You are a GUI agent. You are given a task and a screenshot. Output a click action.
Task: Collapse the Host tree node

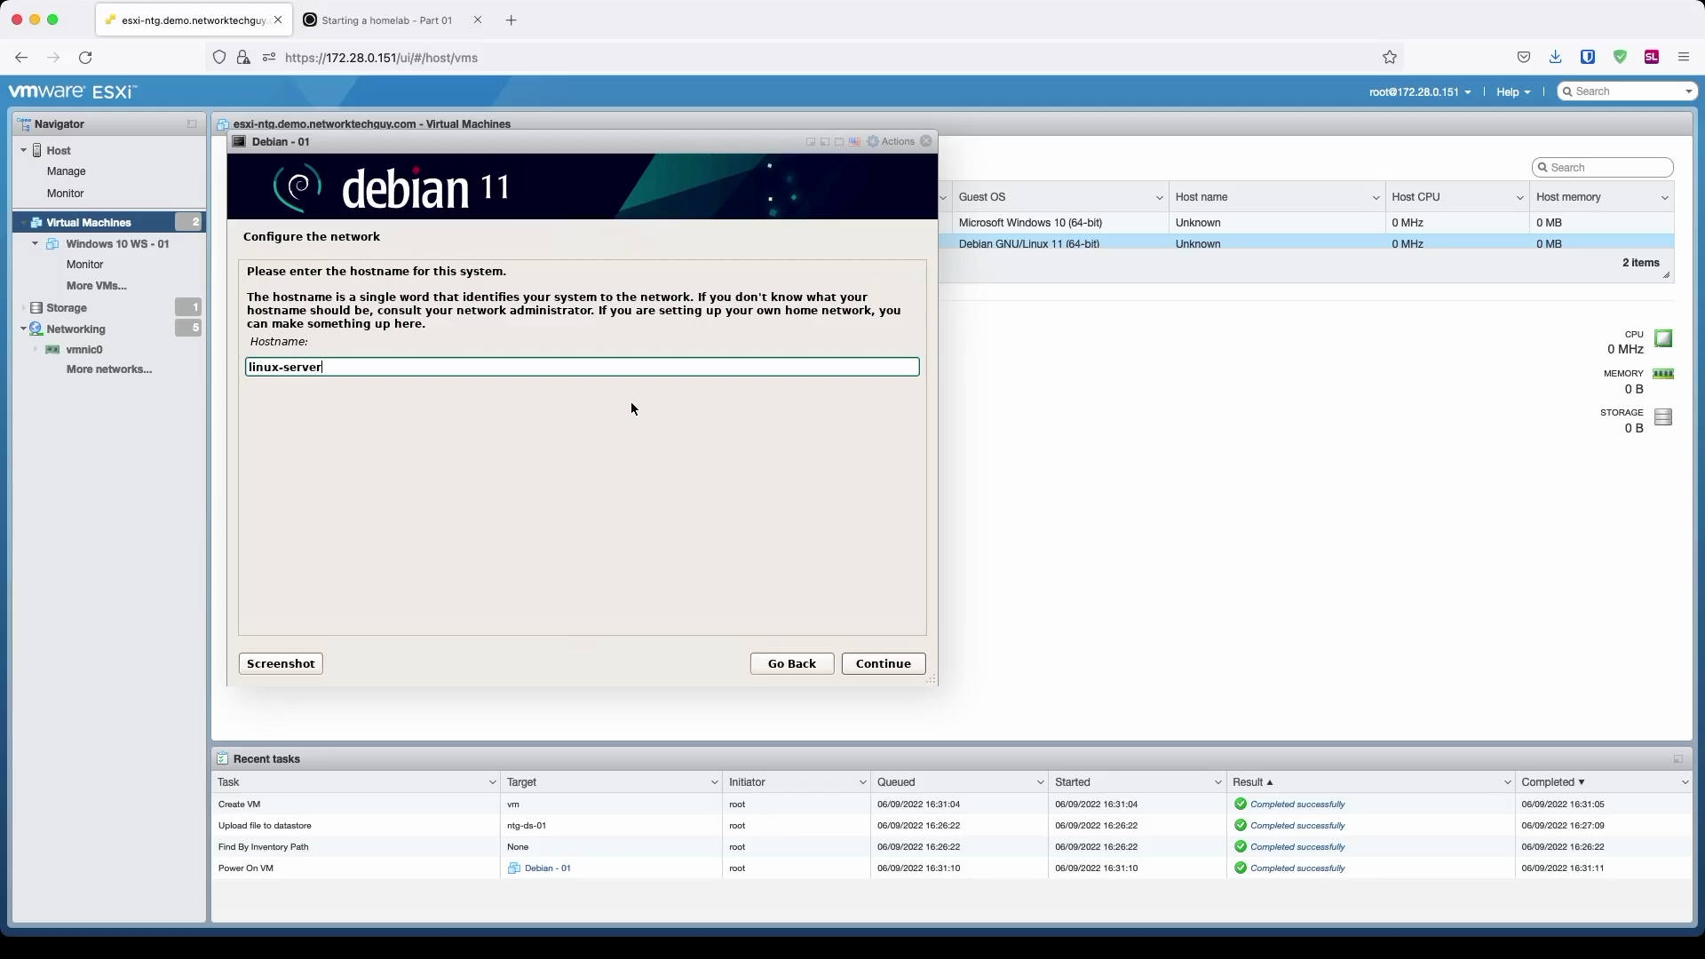point(23,151)
